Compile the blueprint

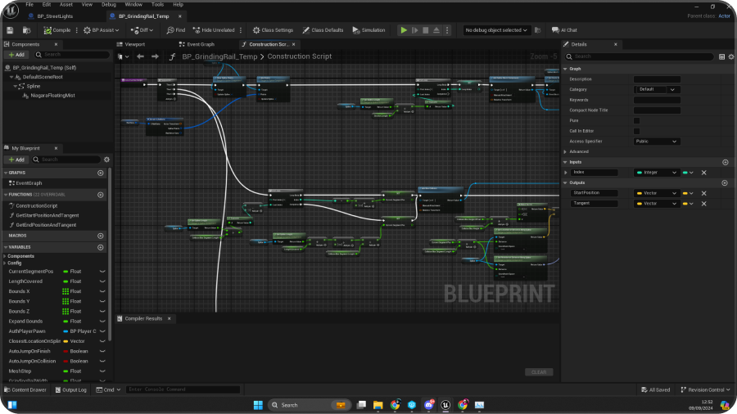pyautogui.click(x=57, y=30)
